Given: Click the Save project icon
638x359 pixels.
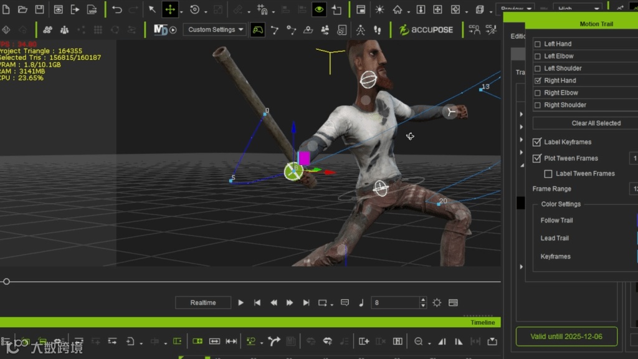Looking at the screenshot, I should point(39,9).
